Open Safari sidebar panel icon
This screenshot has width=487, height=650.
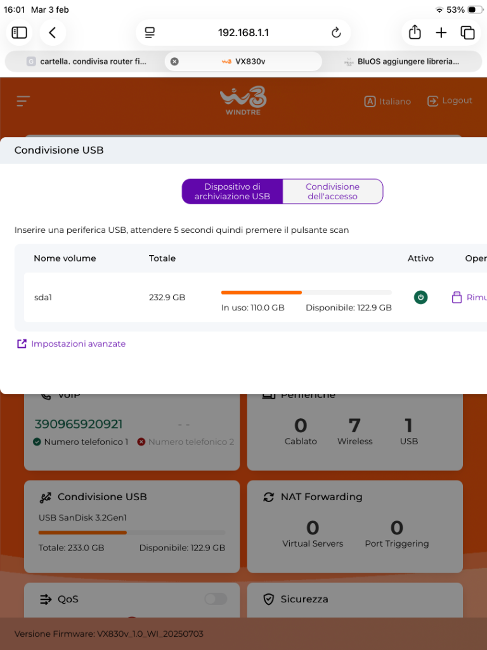[20, 32]
